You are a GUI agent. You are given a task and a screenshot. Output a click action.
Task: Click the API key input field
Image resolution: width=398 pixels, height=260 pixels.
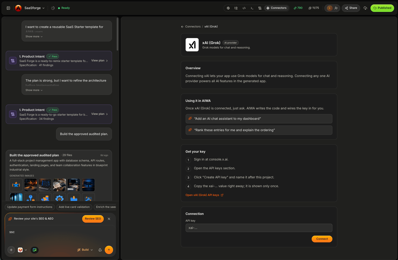[x=259, y=228]
